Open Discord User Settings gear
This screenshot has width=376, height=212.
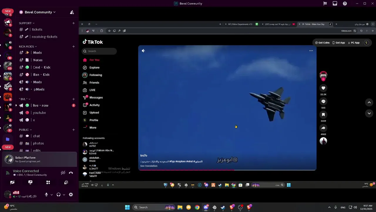pos(71,195)
